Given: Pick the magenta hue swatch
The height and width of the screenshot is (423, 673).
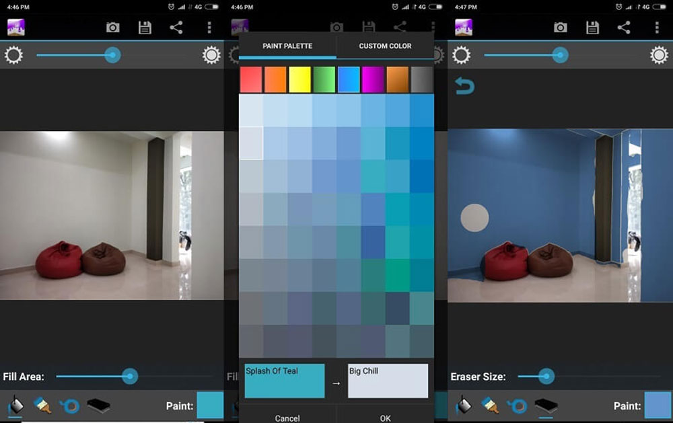Looking at the screenshot, I should (x=373, y=79).
